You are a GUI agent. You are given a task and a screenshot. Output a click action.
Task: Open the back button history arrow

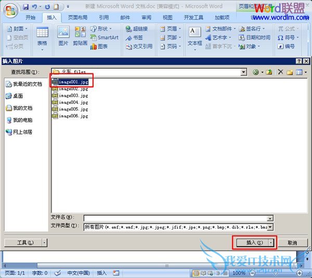(x=262, y=72)
